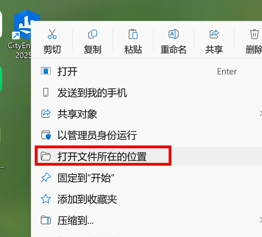Click the Rename (重命名) icon
The image size is (262, 237).
[174, 34]
